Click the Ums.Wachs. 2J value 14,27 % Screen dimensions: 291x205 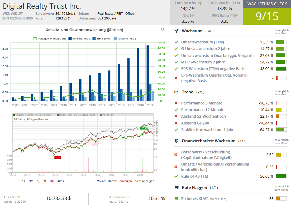point(188,9)
